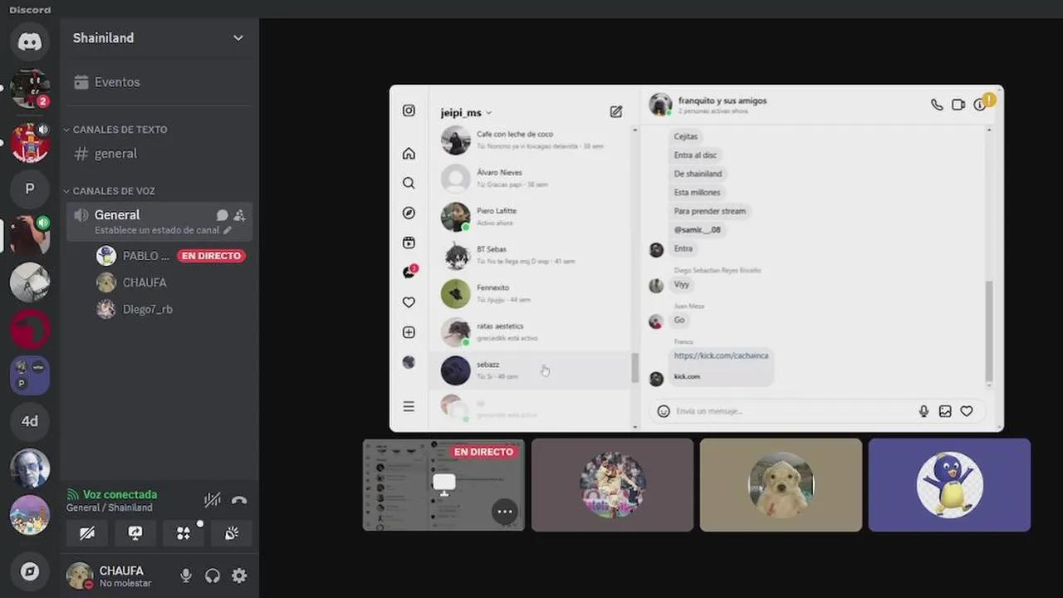
Task: Click the conversation list scrollbar
Action: tap(635, 368)
